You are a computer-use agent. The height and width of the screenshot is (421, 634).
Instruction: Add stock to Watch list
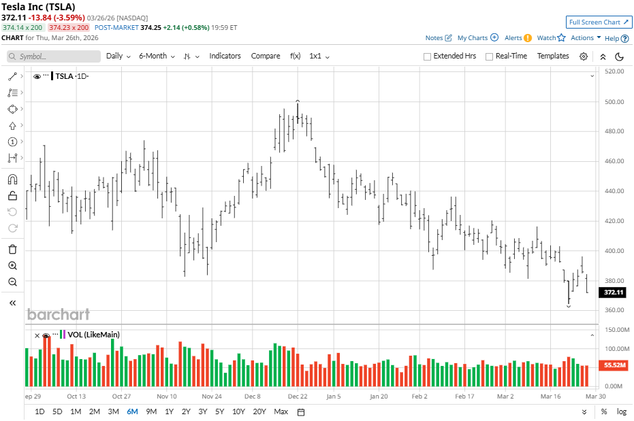(x=551, y=38)
